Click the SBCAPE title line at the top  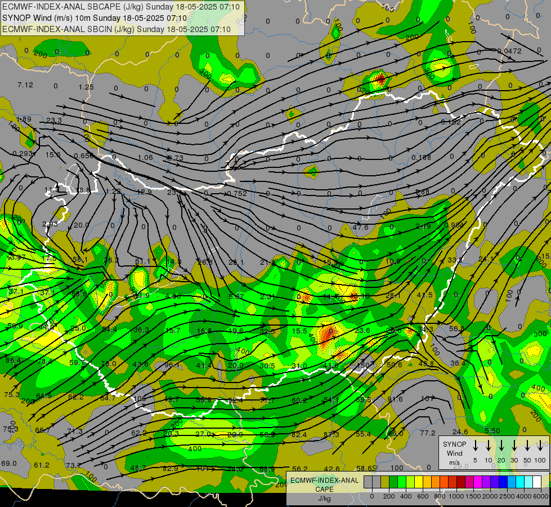[x=121, y=7]
